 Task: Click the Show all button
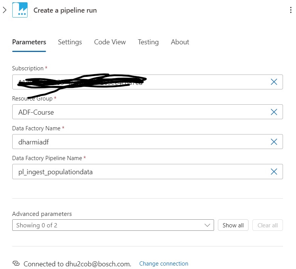[x=233, y=225]
